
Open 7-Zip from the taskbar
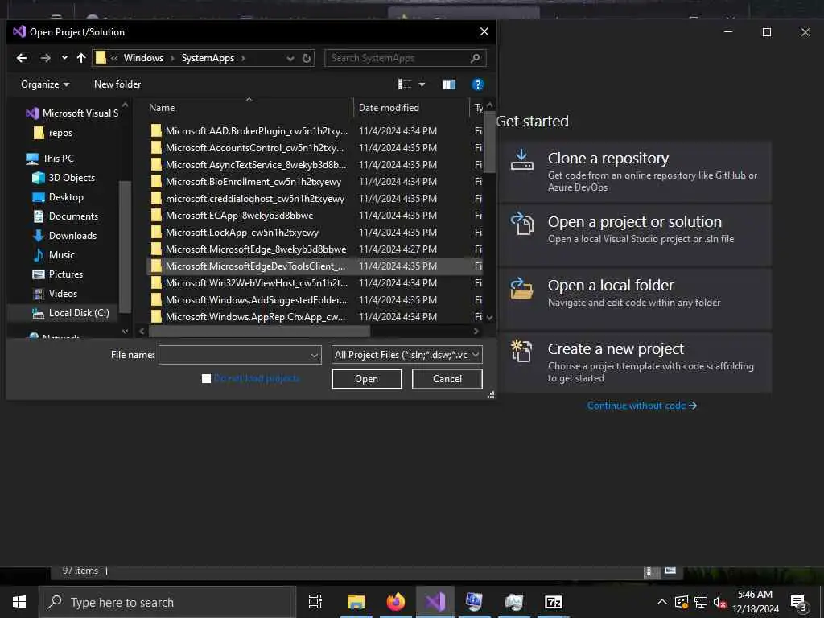(554, 602)
